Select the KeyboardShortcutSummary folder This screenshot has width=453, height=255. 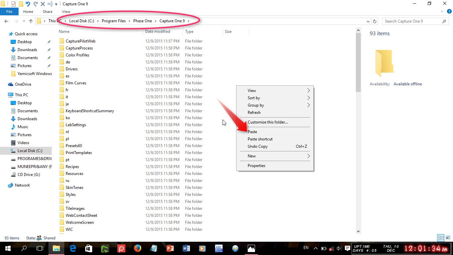[90, 111]
